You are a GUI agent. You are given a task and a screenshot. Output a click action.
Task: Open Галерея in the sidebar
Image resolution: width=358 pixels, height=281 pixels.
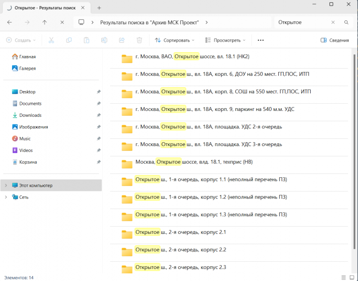(x=24, y=69)
